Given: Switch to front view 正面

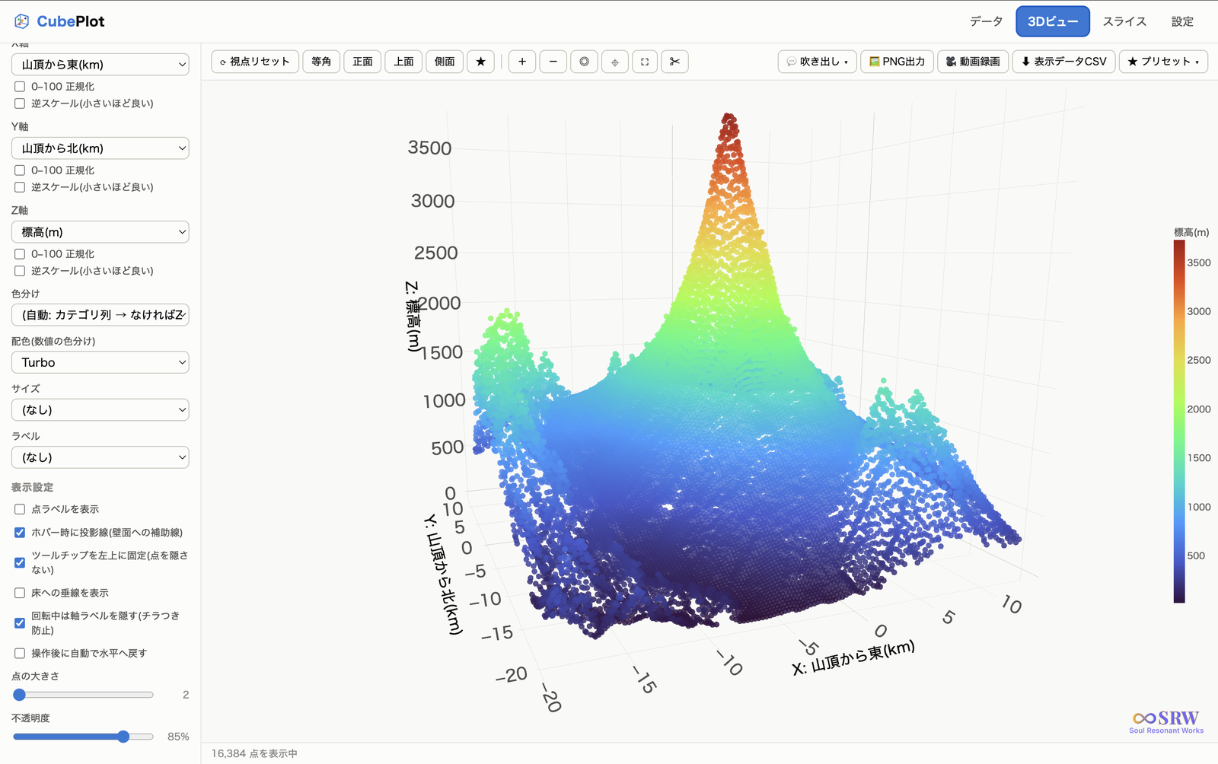Looking at the screenshot, I should click(362, 62).
